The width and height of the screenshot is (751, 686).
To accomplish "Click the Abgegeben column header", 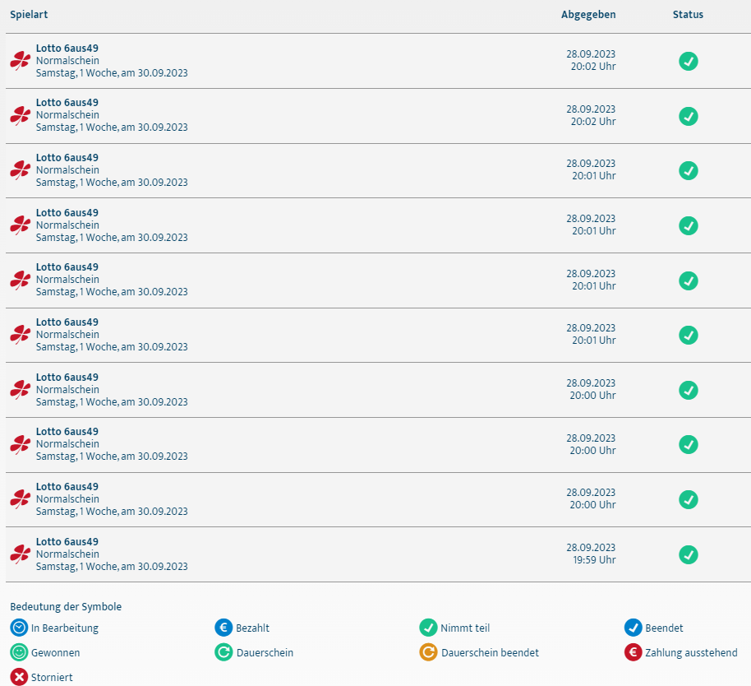I will tap(588, 14).
